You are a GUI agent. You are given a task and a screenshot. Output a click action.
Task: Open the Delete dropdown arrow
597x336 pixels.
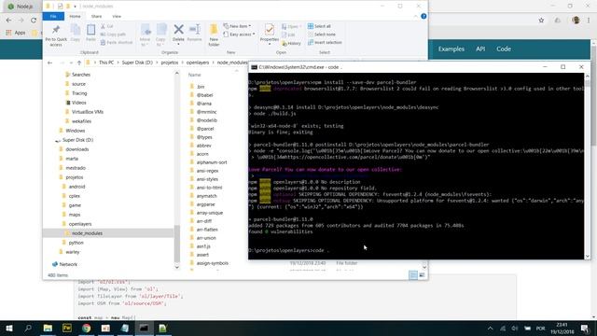178,44
